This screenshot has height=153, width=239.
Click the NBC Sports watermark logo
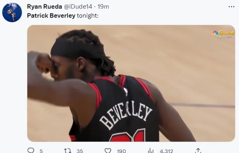coord(223,34)
